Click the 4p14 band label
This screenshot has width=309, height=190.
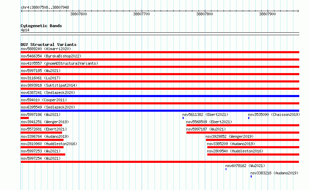point(25,30)
